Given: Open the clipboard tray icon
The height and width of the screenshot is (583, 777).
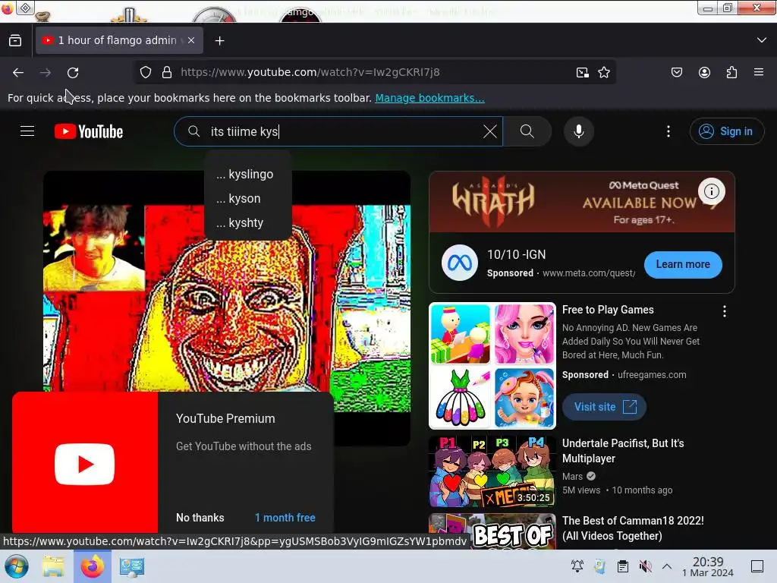Looking at the screenshot, I should coord(622,566).
